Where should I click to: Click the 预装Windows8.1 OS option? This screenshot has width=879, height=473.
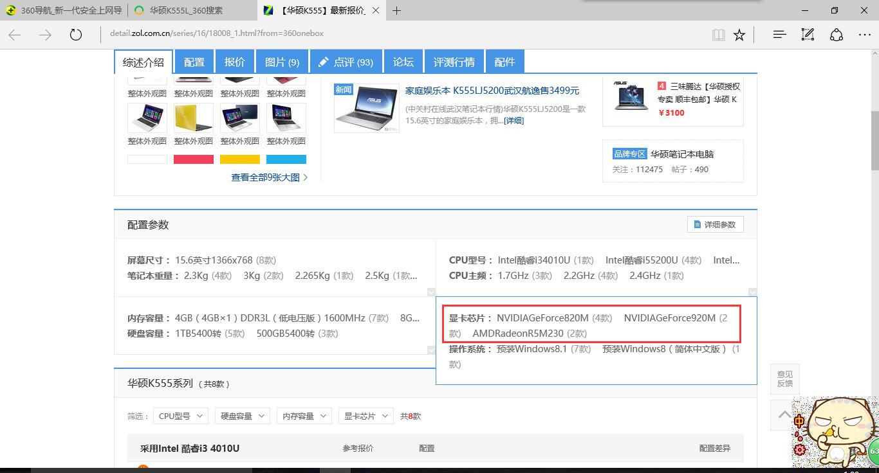coord(532,349)
